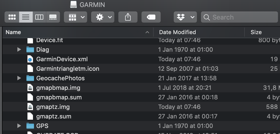Click date 27 Jan 2016 at 00:18
The width and height of the screenshot is (280, 134).
pos(188,97)
